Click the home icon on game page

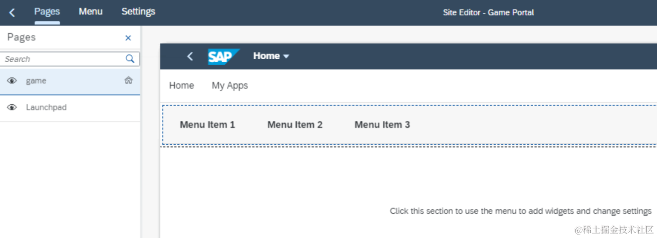pos(128,80)
